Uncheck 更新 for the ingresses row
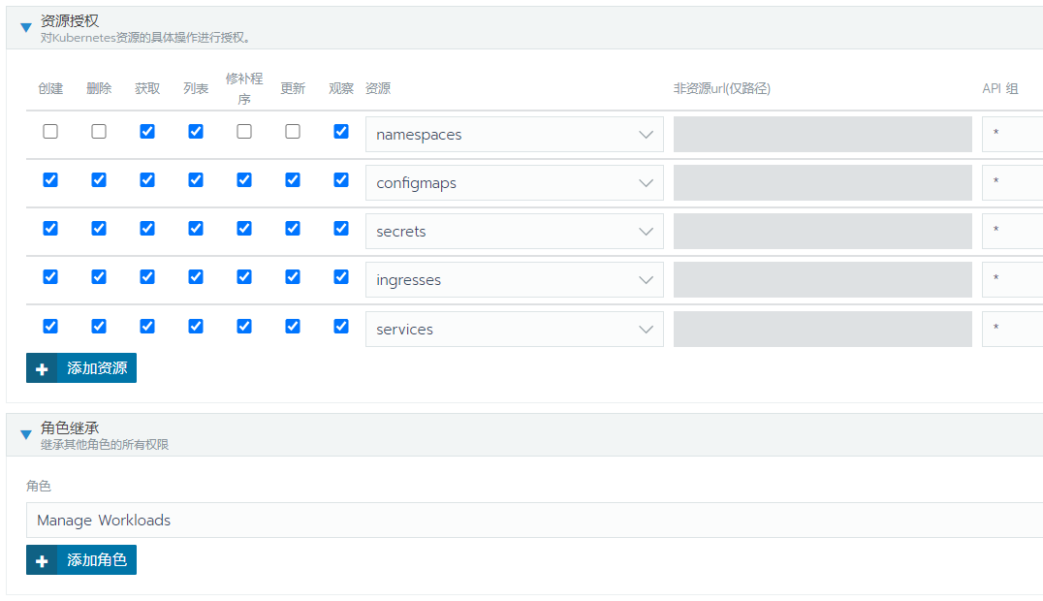The width and height of the screenshot is (1043, 601). click(x=293, y=277)
